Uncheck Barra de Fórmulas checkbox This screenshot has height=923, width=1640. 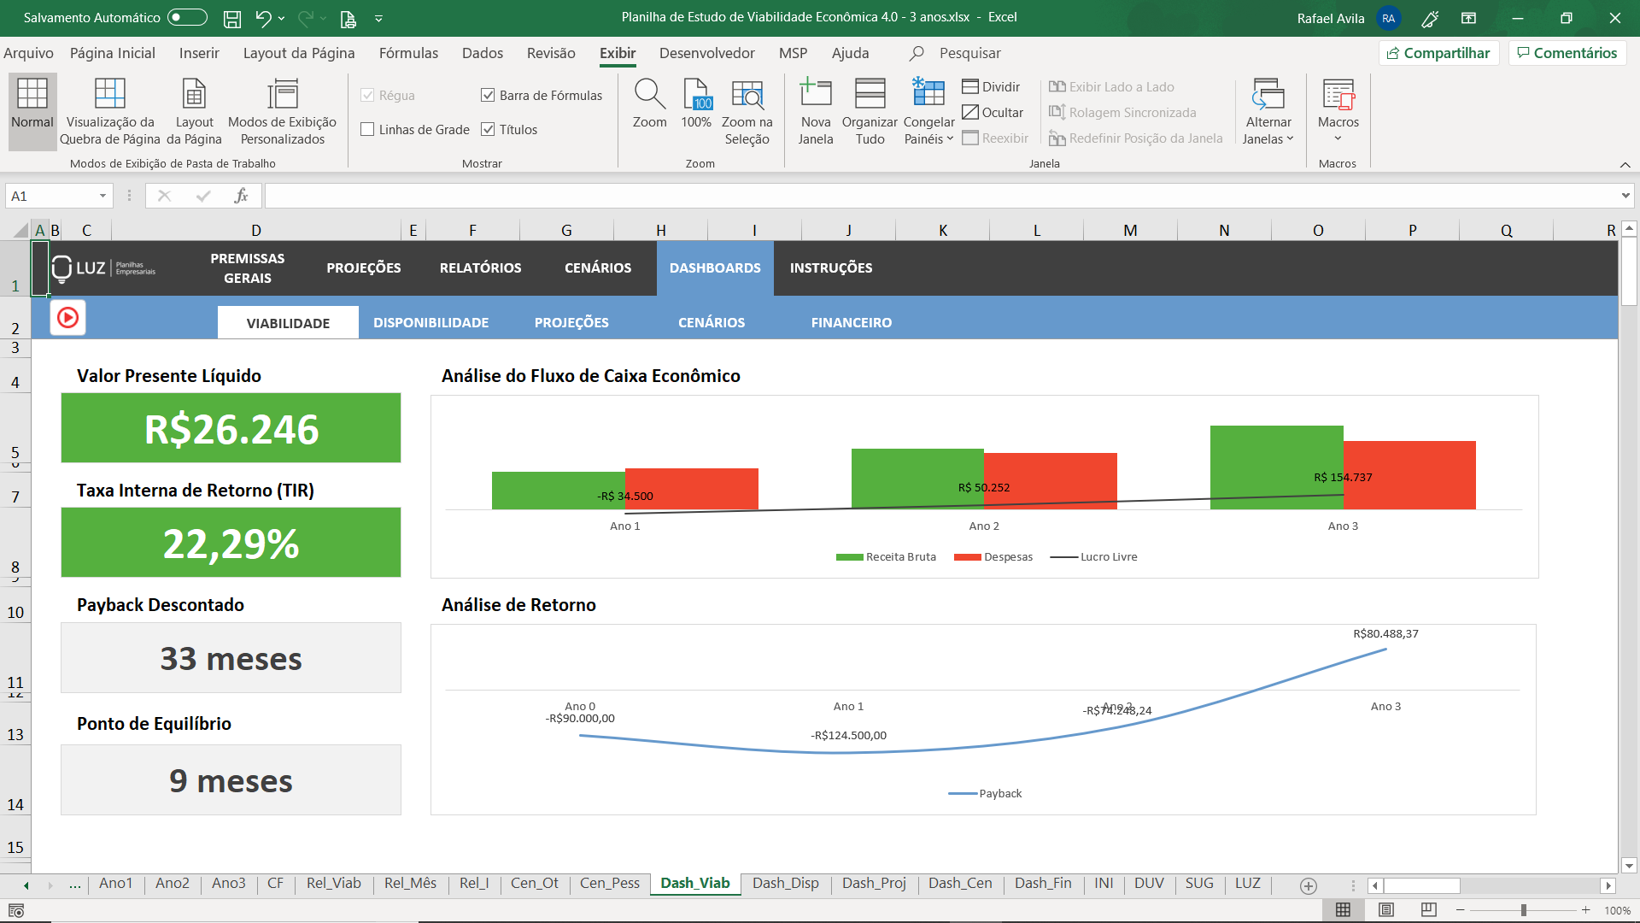click(x=489, y=96)
